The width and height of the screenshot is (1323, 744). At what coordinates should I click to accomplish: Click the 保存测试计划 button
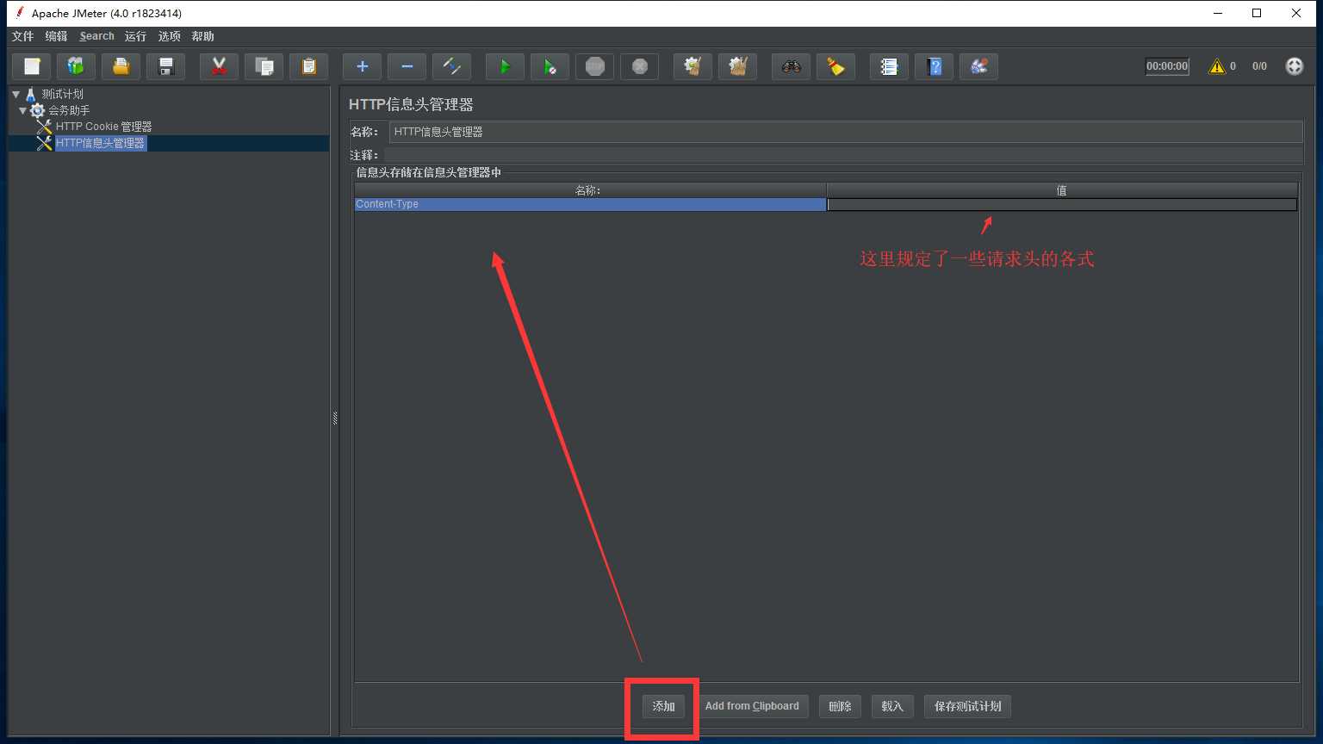click(x=968, y=706)
